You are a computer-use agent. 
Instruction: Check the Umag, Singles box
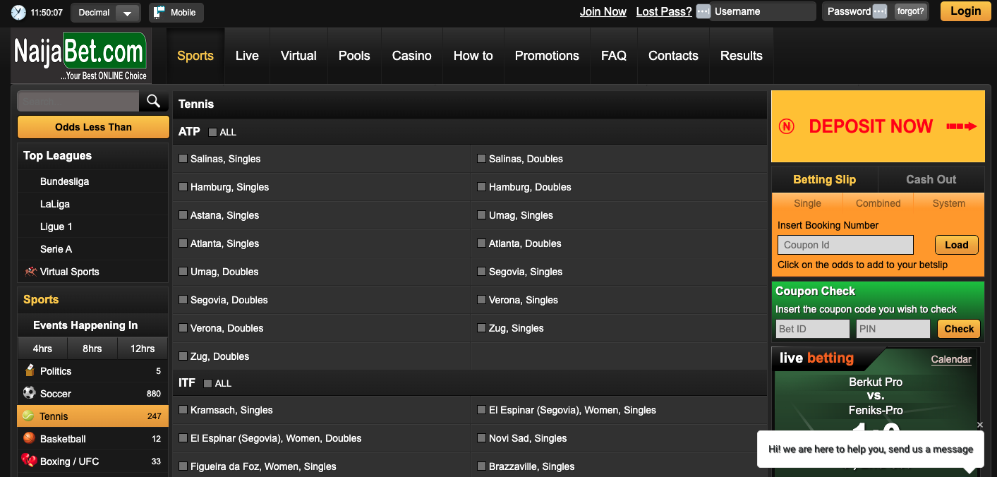[x=482, y=215]
